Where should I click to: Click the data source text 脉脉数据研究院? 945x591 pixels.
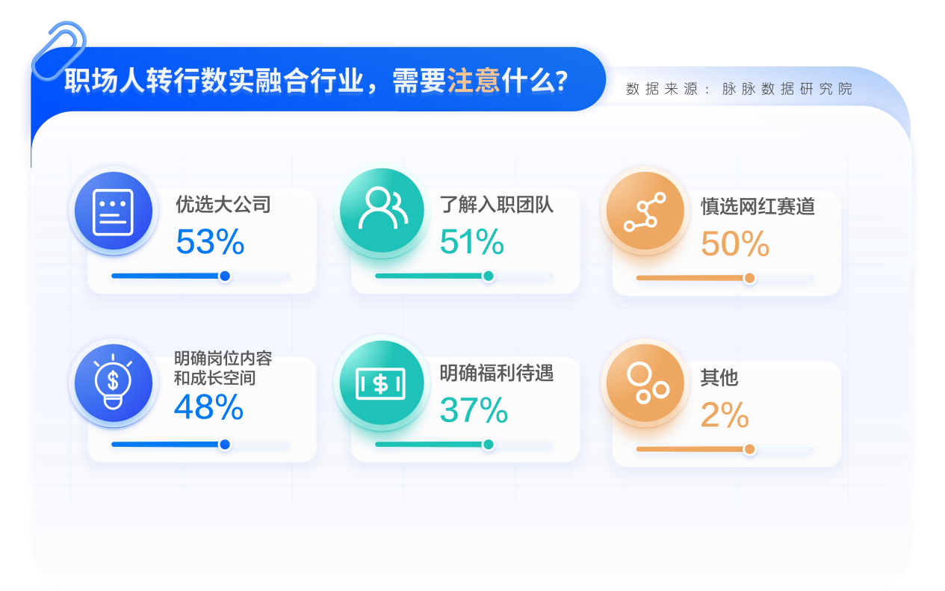coord(787,89)
